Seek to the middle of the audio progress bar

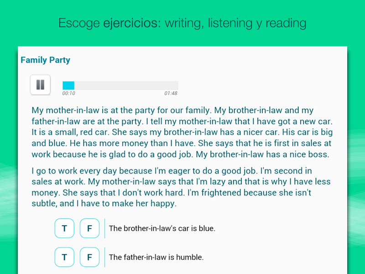coord(120,85)
